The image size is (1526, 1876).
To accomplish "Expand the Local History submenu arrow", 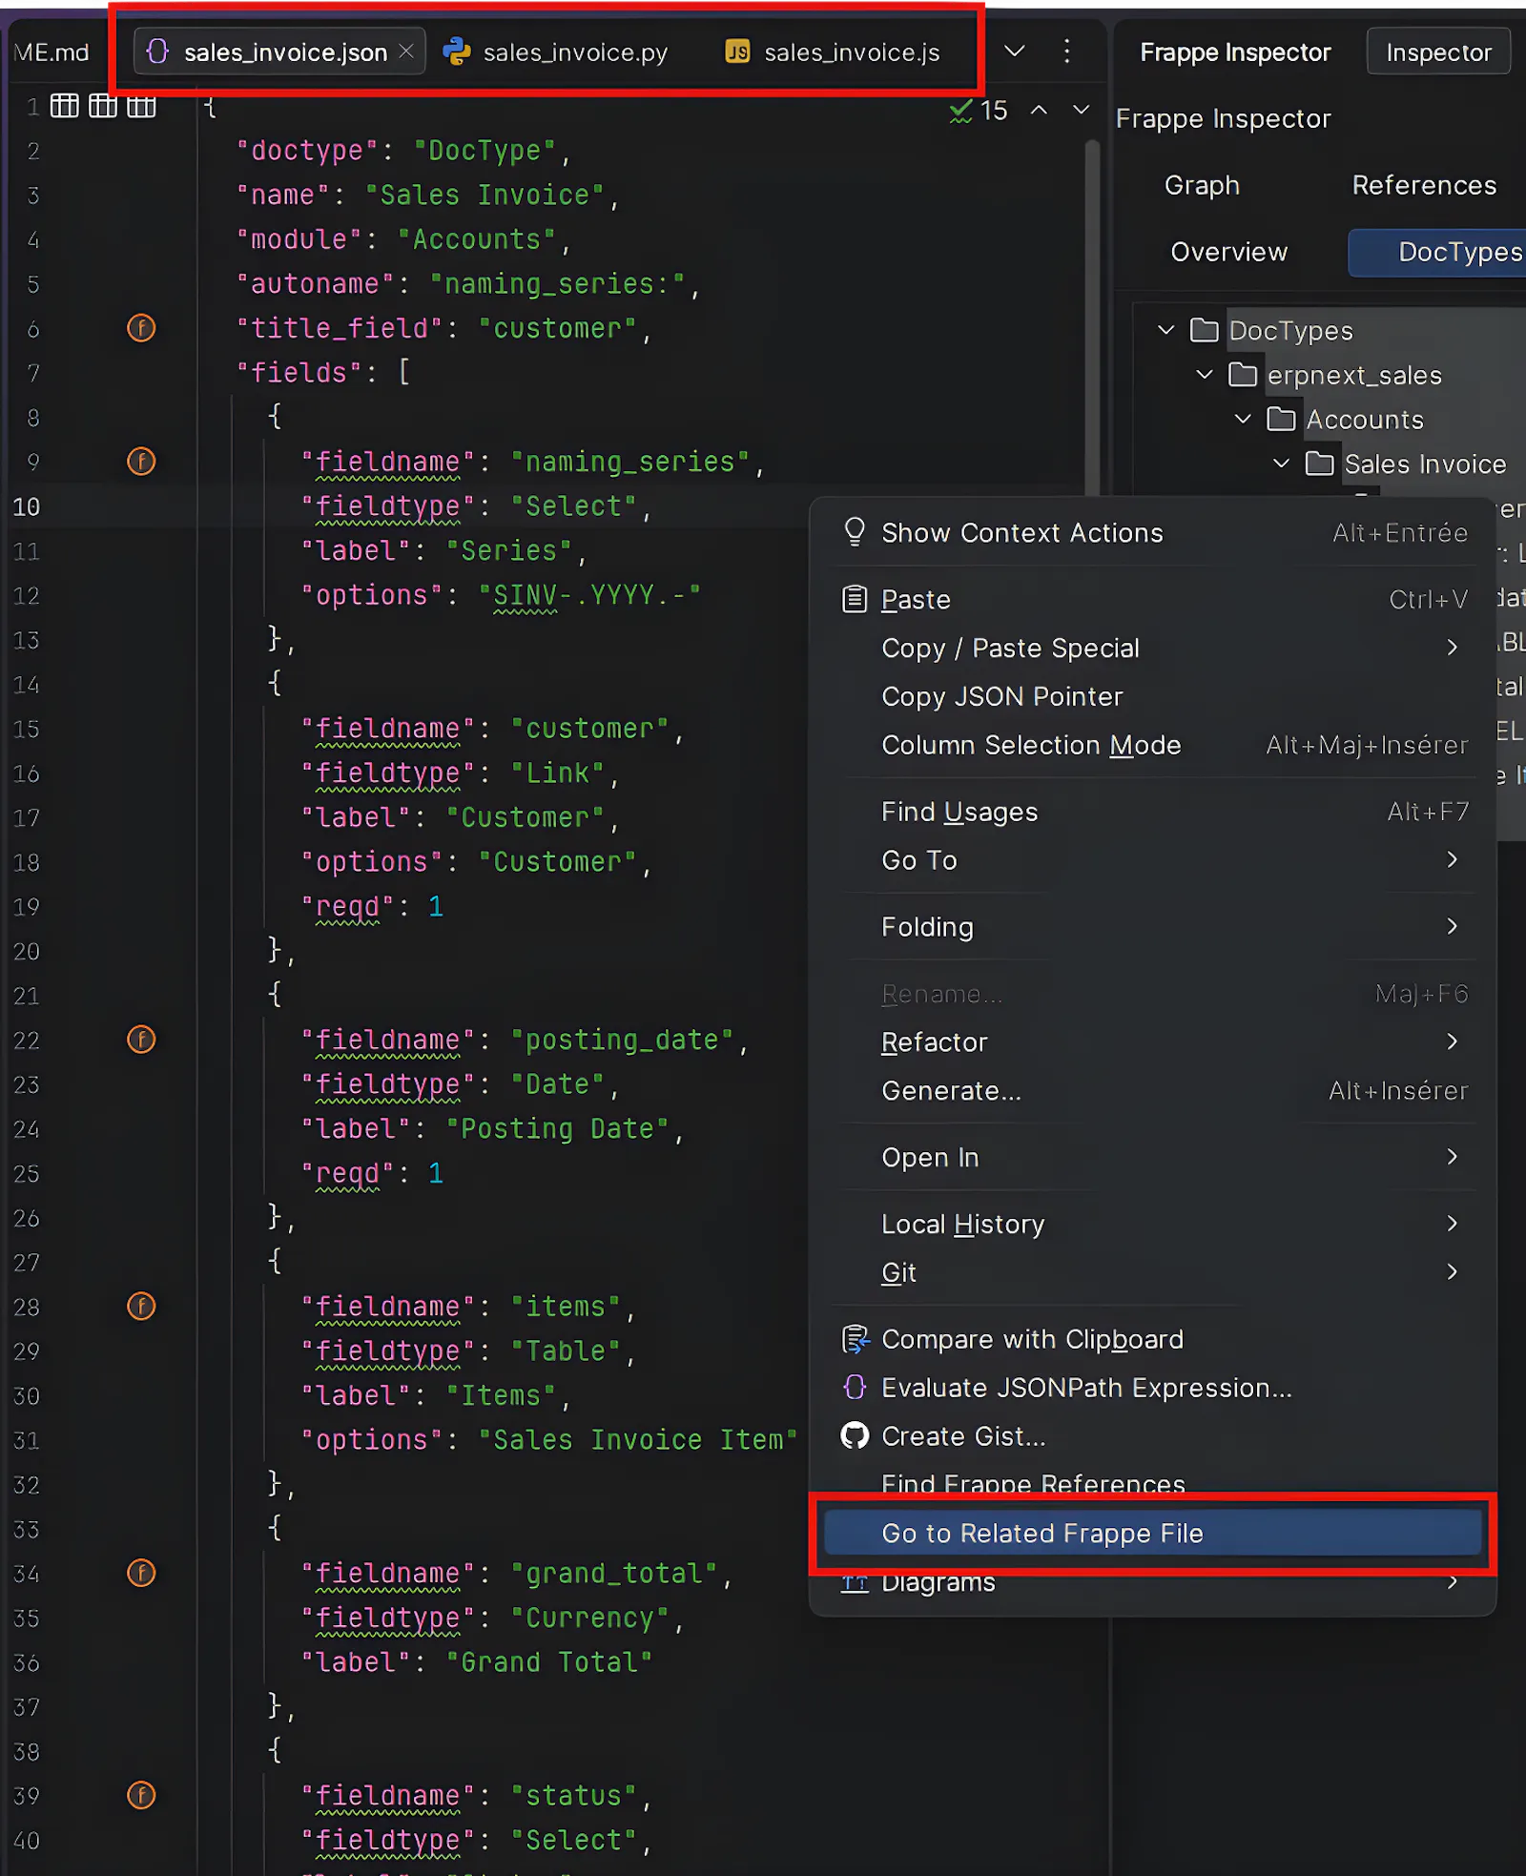I will 1453,1224.
